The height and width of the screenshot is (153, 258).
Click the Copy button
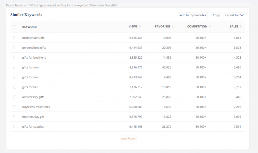coord(216,15)
